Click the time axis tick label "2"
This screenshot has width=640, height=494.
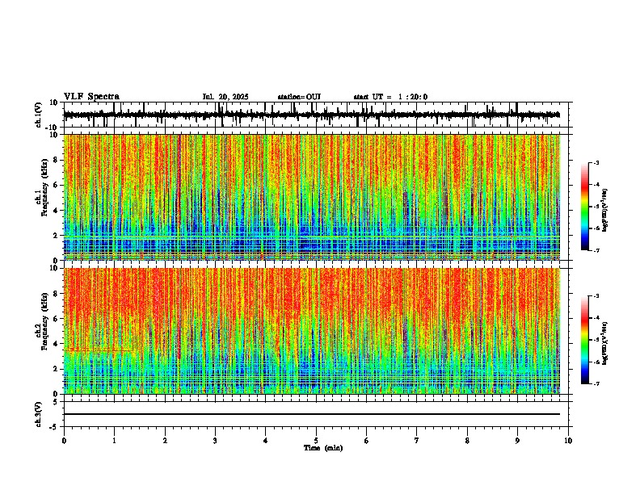(165, 441)
